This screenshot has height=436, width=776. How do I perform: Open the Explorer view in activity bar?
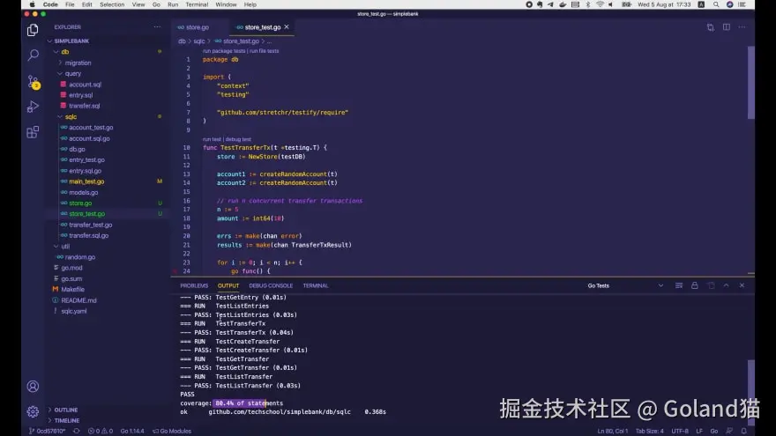point(33,30)
